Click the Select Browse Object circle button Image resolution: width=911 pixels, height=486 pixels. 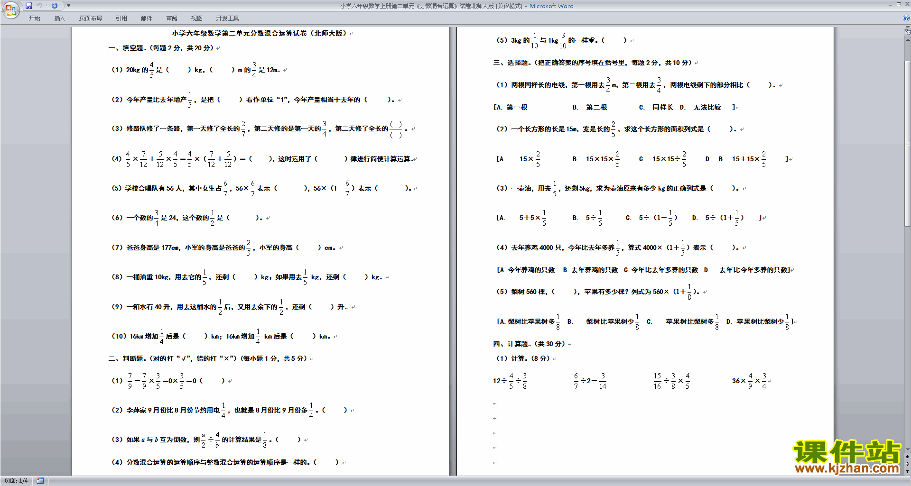point(908,464)
